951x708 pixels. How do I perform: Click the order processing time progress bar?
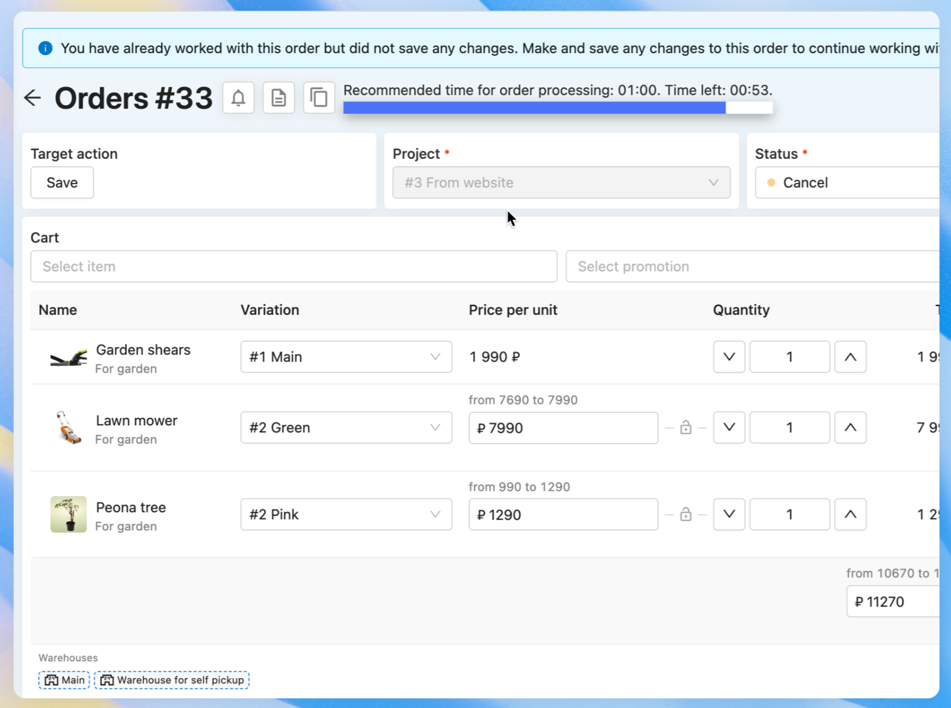pos(558,107)
